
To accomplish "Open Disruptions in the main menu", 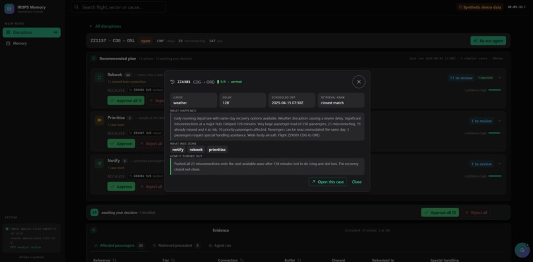I will [x=32, y=32].
